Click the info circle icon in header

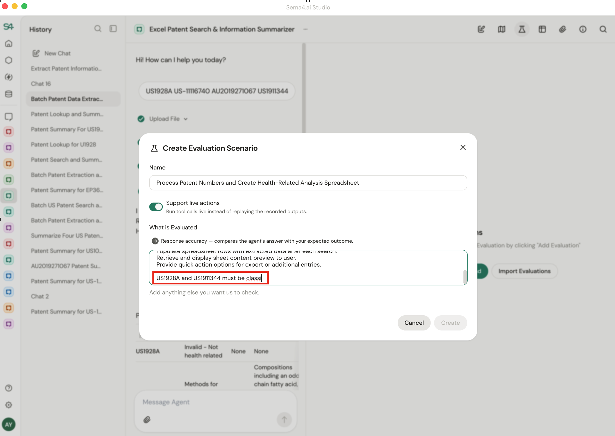583,29
